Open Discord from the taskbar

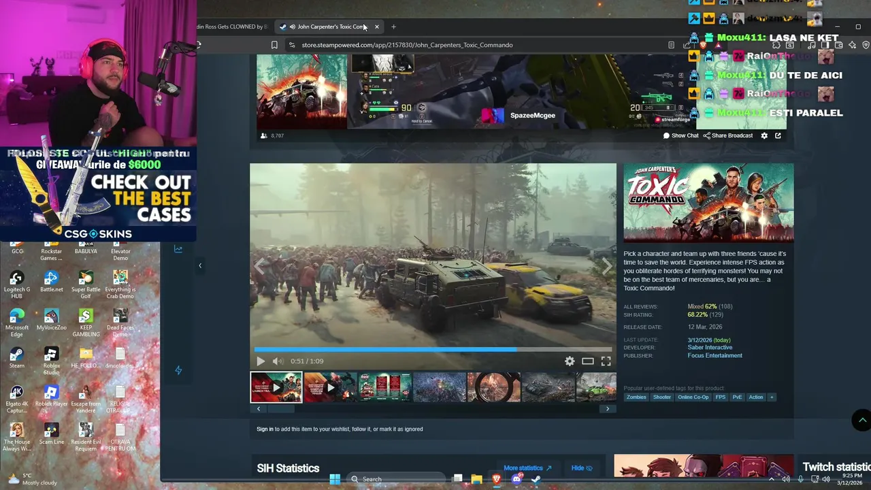(516, 479)
